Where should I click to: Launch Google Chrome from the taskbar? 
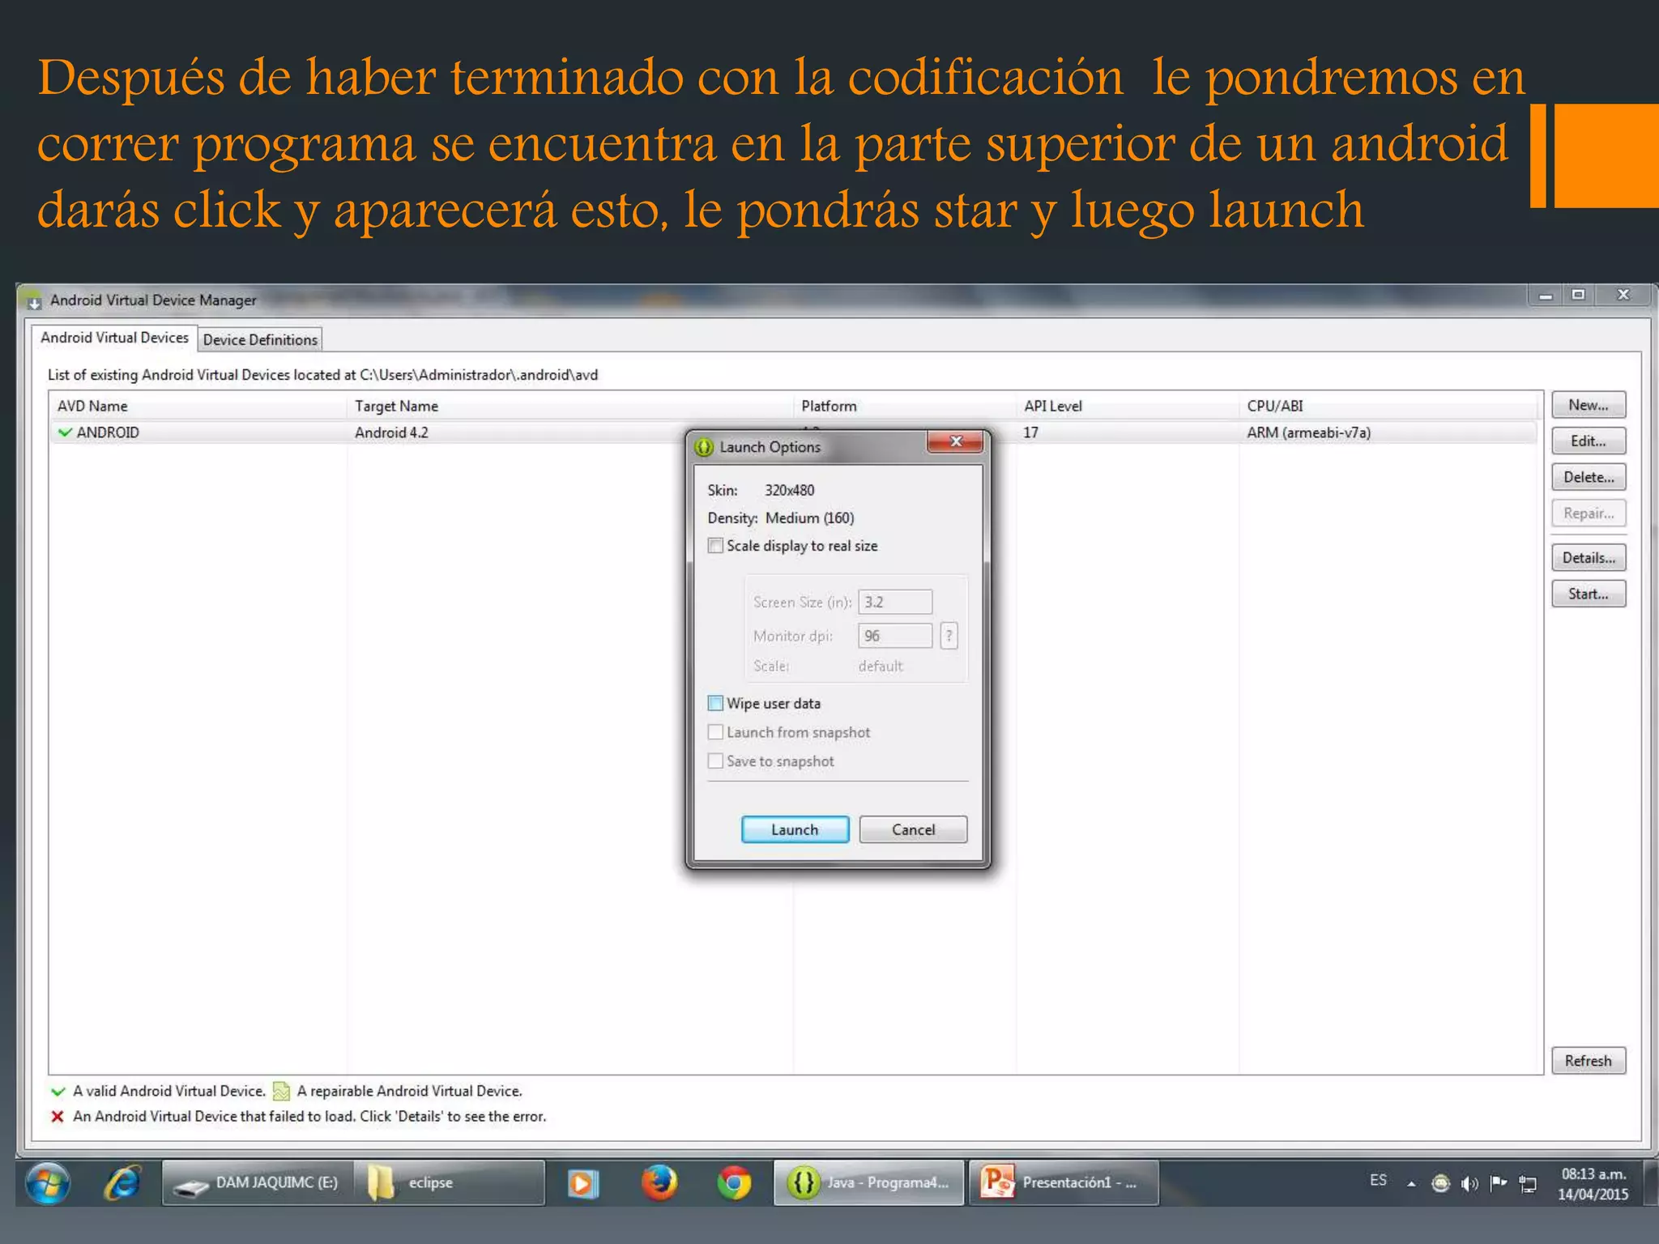(734, 1183)
